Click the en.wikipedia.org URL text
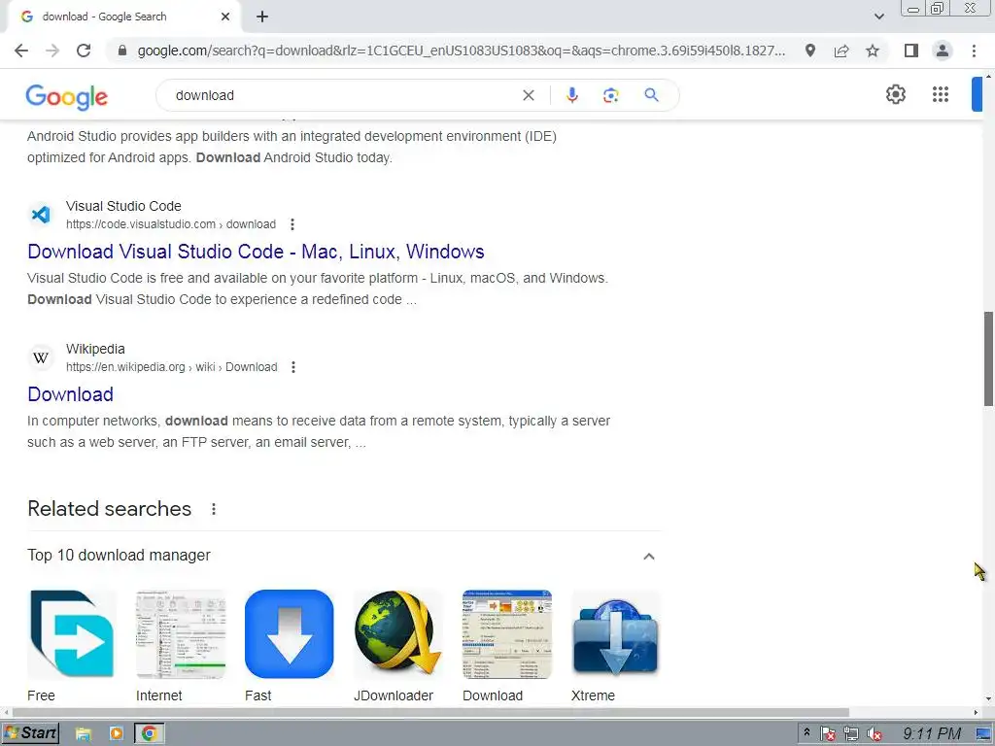 171,366
